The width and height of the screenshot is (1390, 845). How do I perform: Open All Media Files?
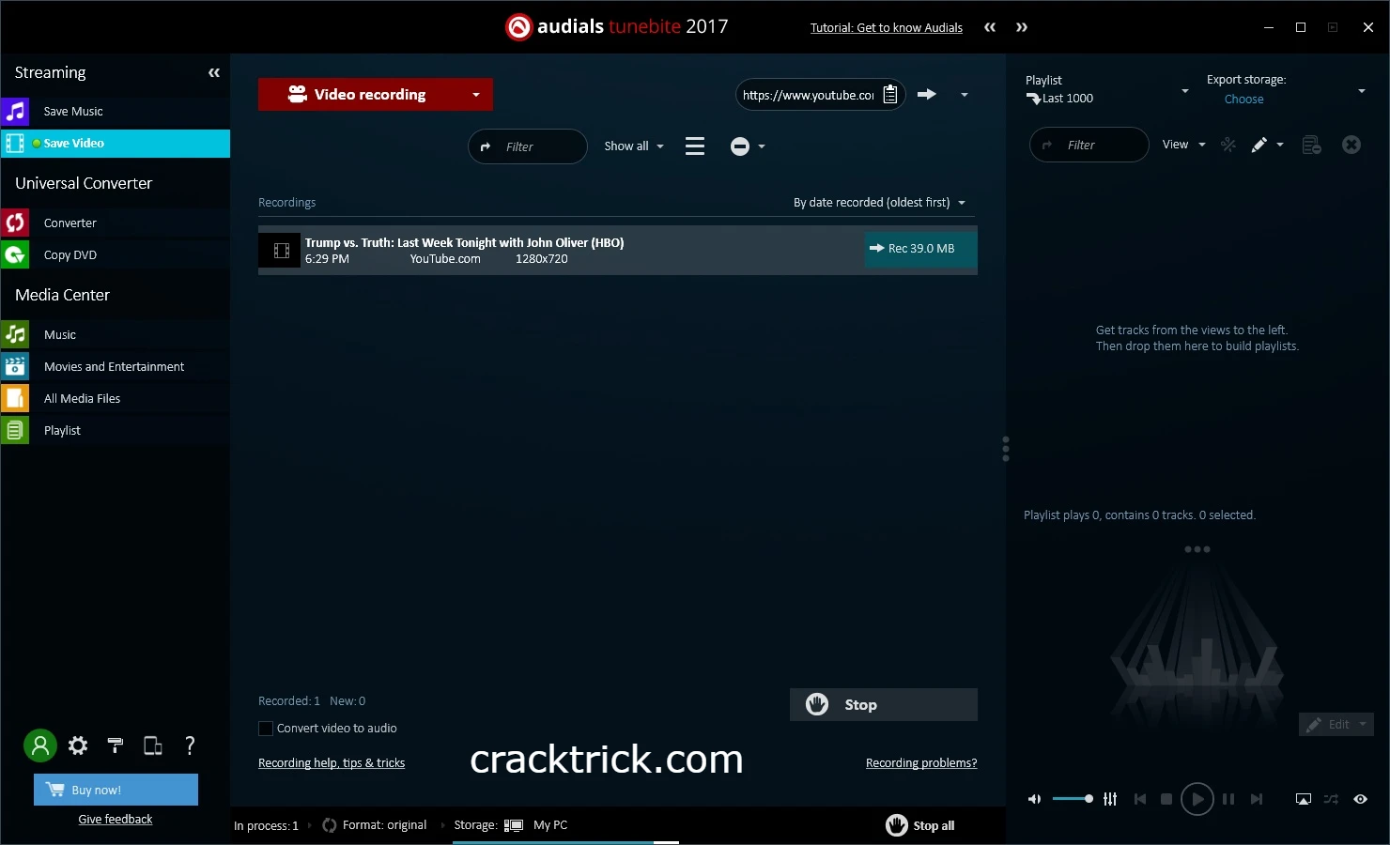[x=115, y=398]
